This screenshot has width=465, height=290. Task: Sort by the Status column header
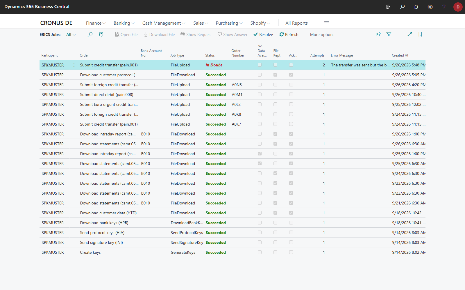pos(210,55)
